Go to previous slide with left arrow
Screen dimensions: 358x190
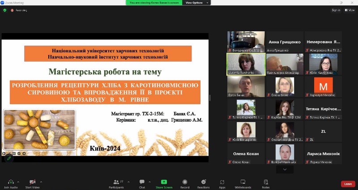(x=4, y=153)
